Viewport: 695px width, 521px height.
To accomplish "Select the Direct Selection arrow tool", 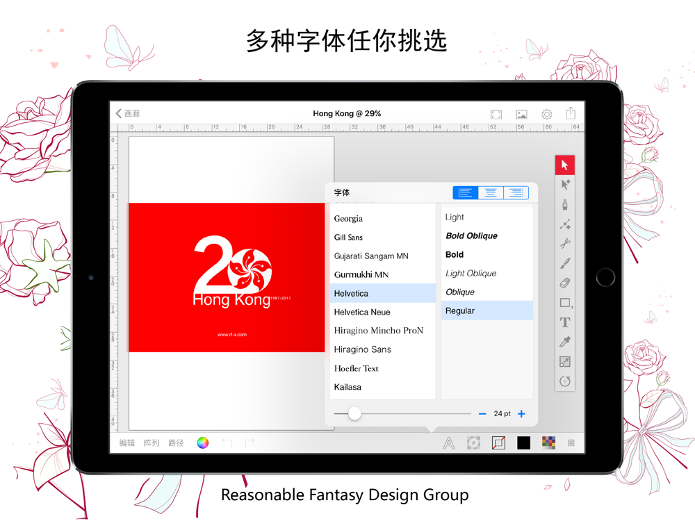I will (x=564, y=185).
